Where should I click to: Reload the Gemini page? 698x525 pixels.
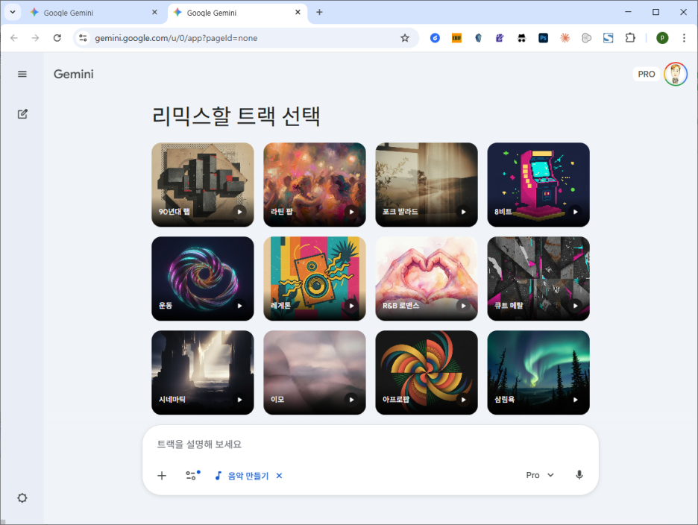[57, 38]
